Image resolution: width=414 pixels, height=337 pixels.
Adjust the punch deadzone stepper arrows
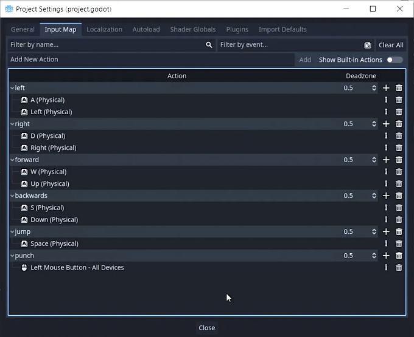click(374, 256)
